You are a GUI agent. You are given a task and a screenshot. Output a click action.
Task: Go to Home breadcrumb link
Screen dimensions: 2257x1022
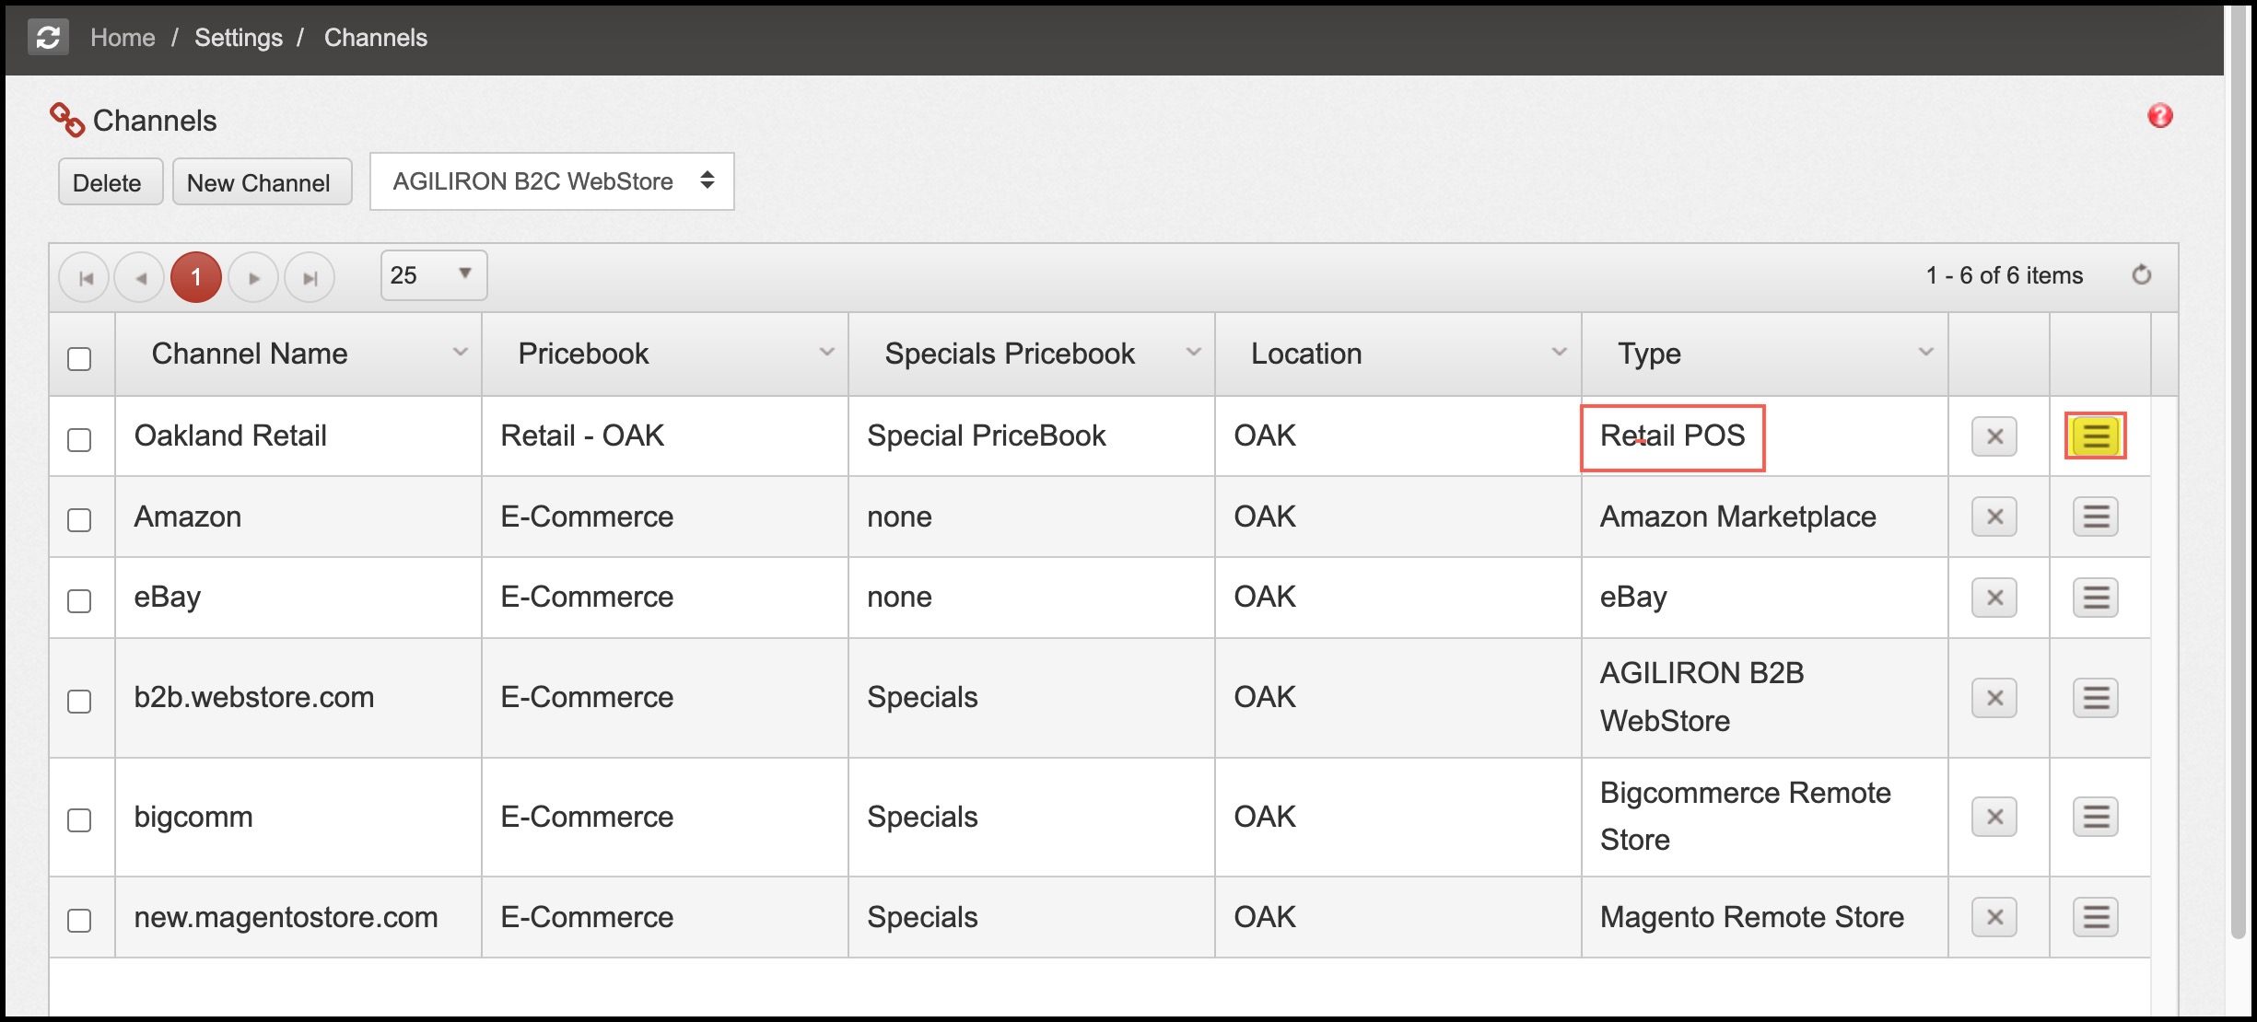pos(123,38)
